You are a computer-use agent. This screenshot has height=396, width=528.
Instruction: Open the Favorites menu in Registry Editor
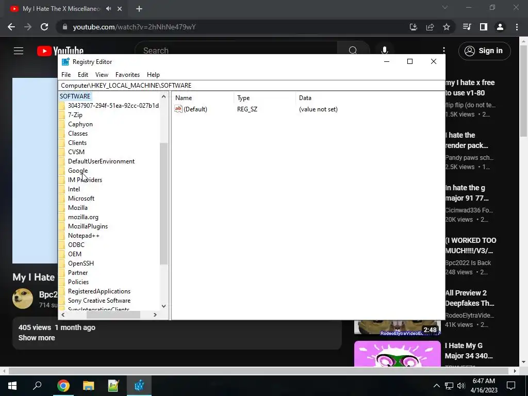127,75
